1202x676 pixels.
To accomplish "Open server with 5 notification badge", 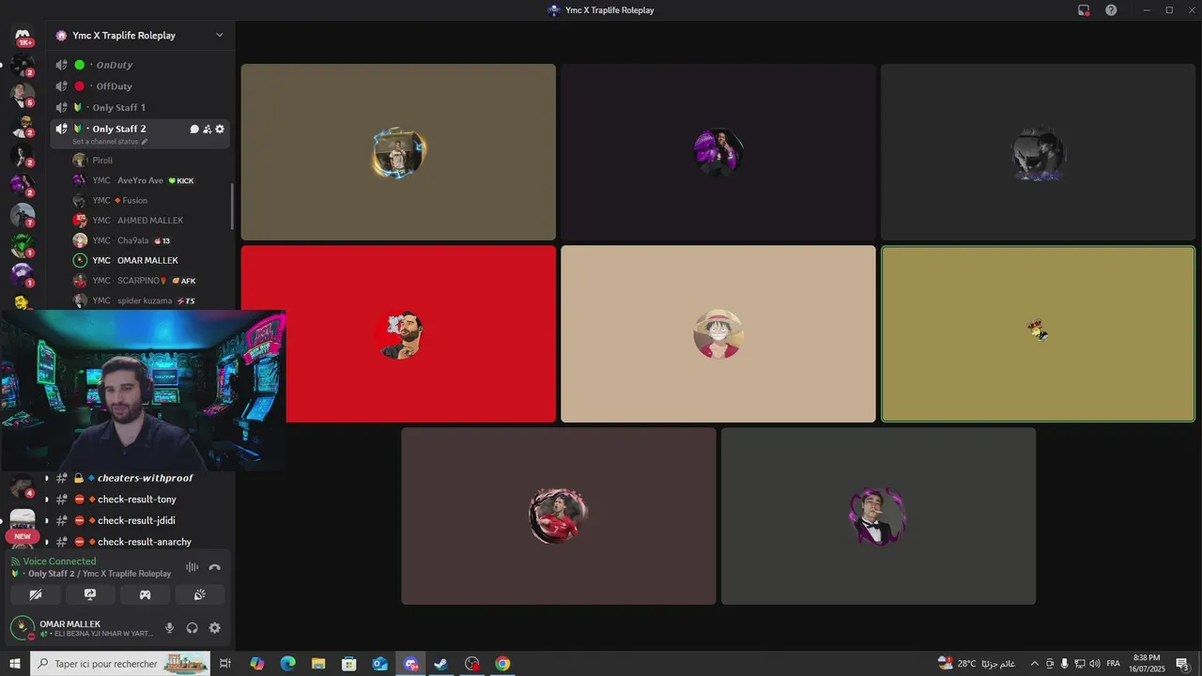I will [23, 95].
